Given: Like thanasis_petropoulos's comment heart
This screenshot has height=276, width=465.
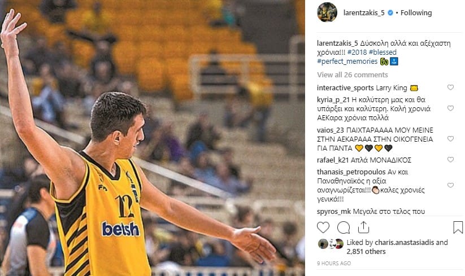Looking at the screenshot, I should pos(450,185).
